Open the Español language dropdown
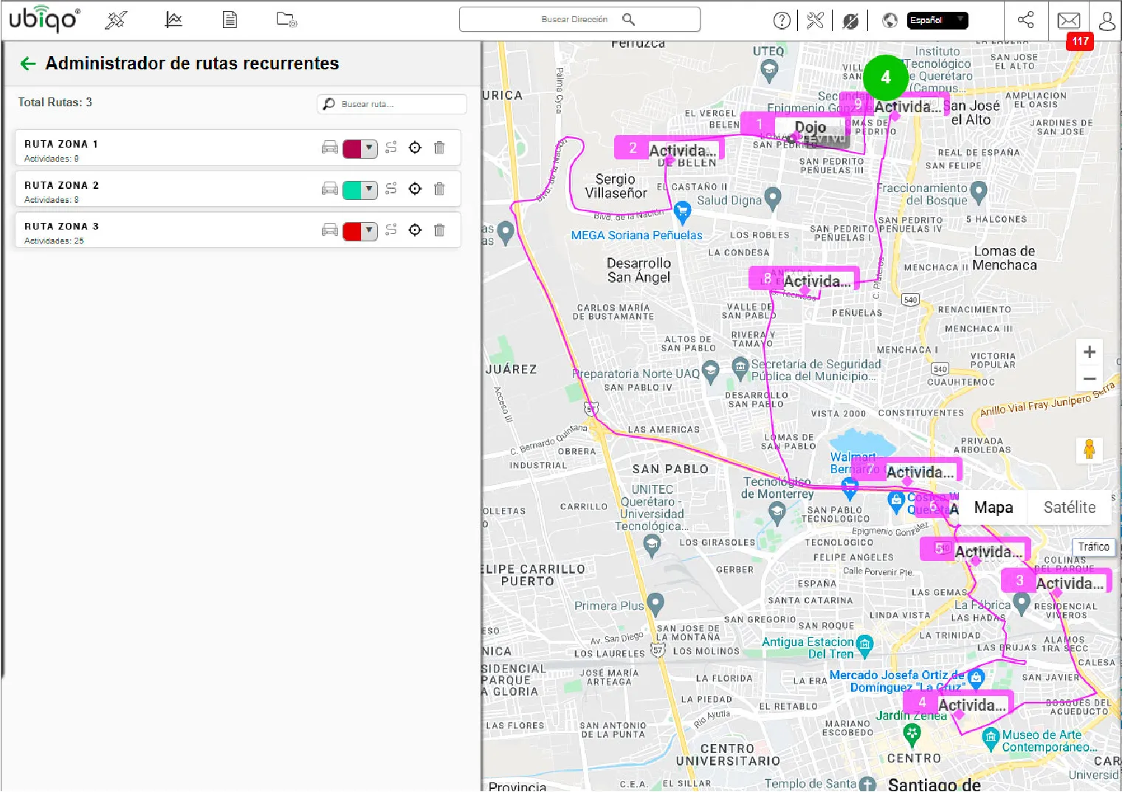Image resolution: width=1122 pixels, height=792 pixels. [937, 21]
